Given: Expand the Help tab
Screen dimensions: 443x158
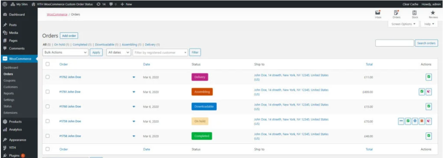Looking at the screenshot, I should (x=429, y=24).
